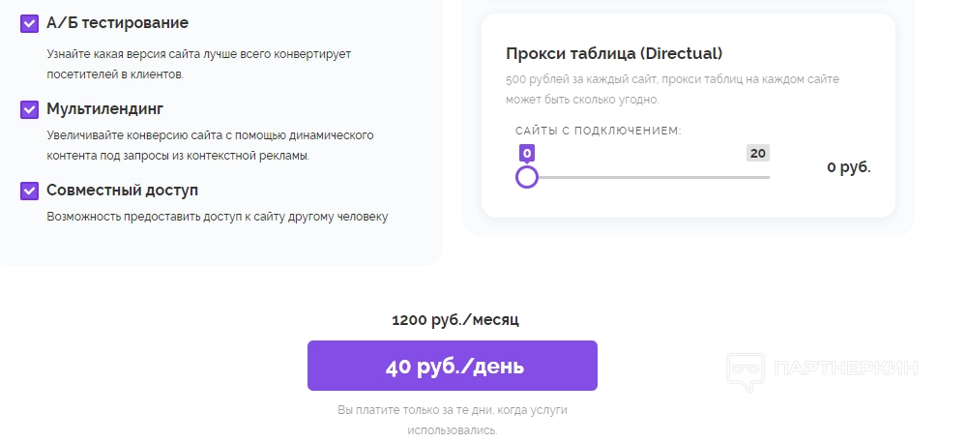The image size is (967, 443).
Task: Click the Прокси таблица (Directual) title
Action: point(614,53)
